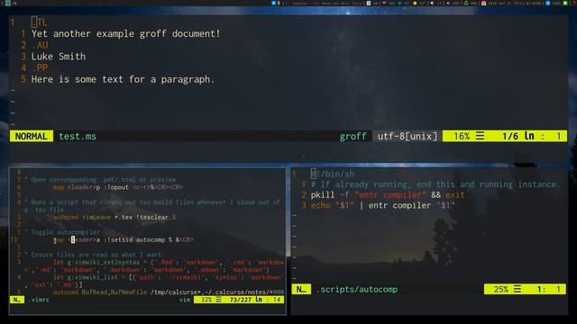Click the 'Luke Smith' author line
The height and width of the screenshot is (324, 577).
click(x=58, y=57)
